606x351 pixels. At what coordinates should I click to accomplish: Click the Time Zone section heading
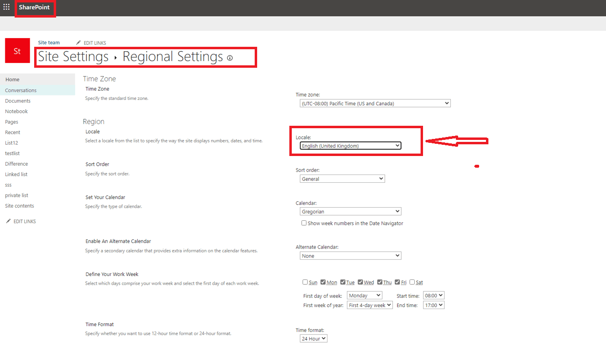pyautogui.click(x=100, y=78)
